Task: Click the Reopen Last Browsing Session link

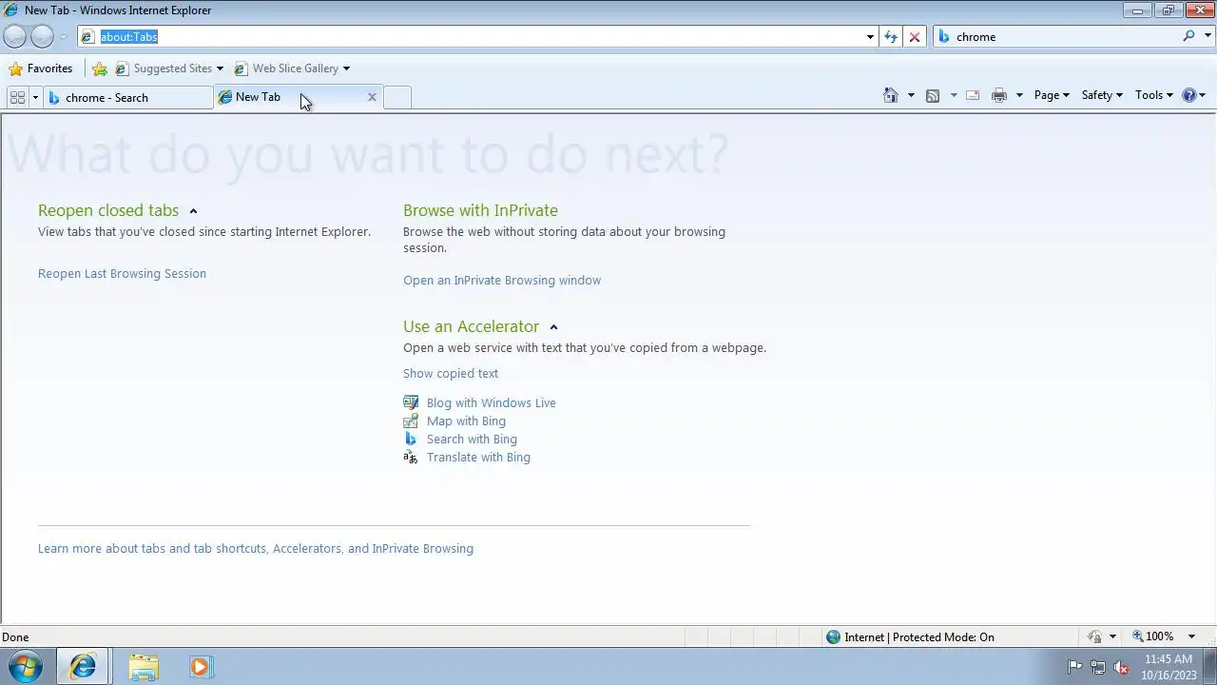Action: pyautogui.click(x=122, y=273)
